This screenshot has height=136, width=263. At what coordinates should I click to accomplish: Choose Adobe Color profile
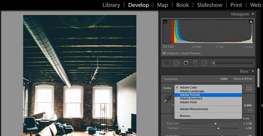click(x=208, y=88)
